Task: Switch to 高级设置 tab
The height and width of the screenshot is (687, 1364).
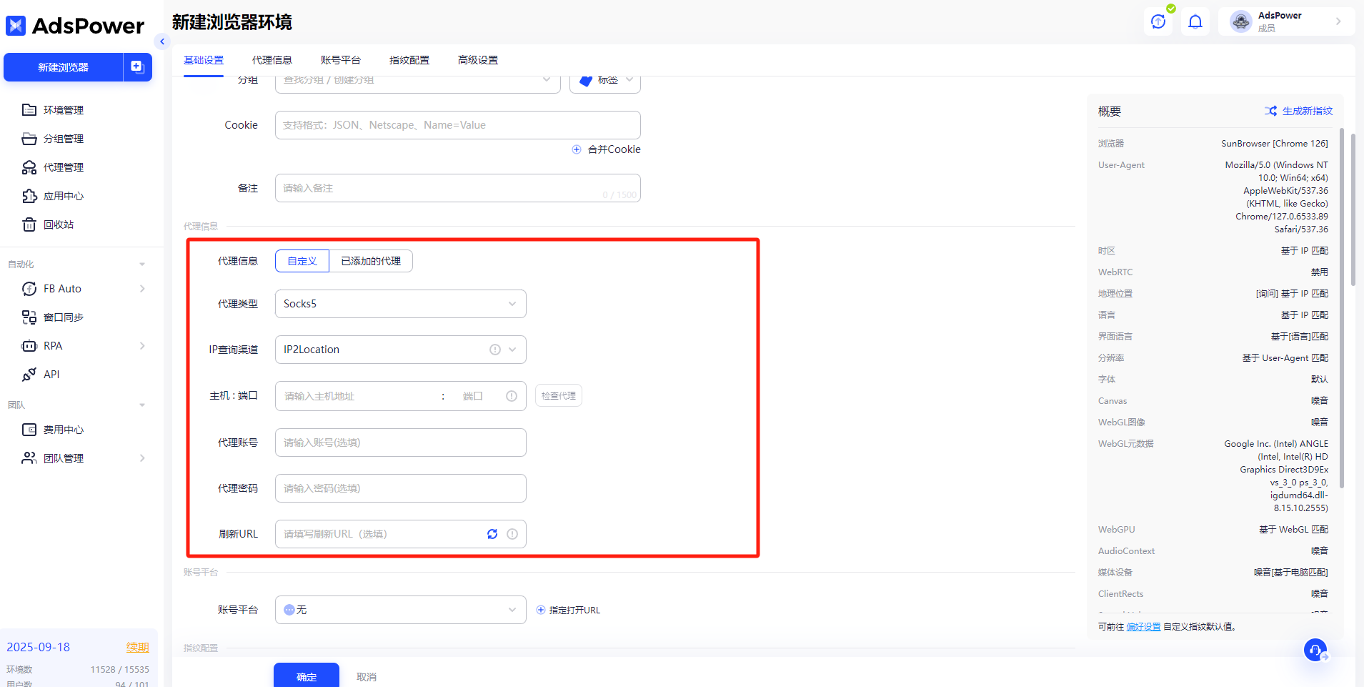Action: (x=478, y=60)
